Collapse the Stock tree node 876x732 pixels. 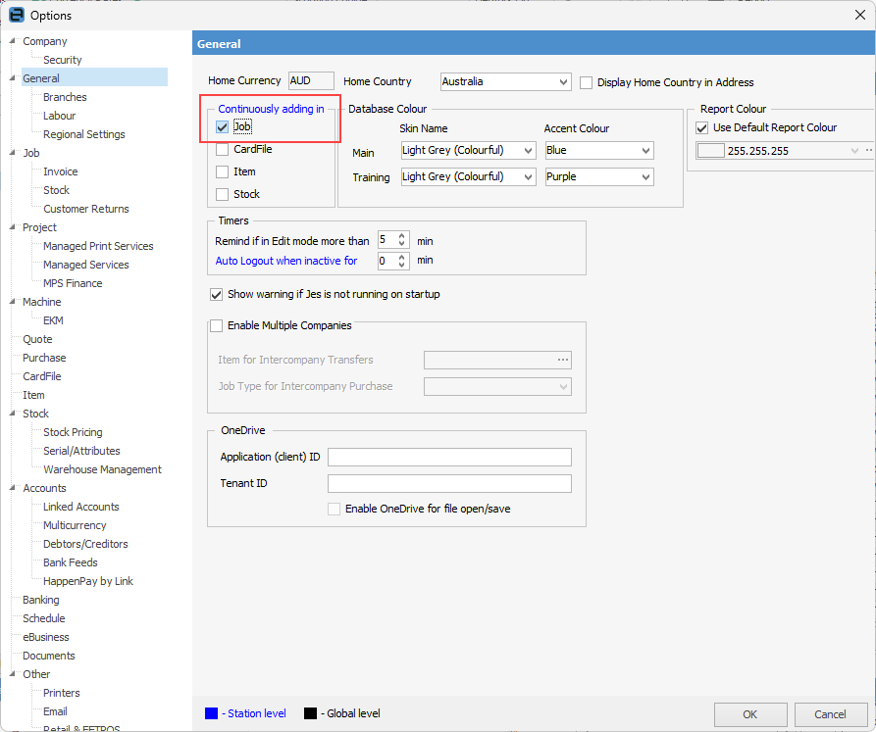pos(13,414)
